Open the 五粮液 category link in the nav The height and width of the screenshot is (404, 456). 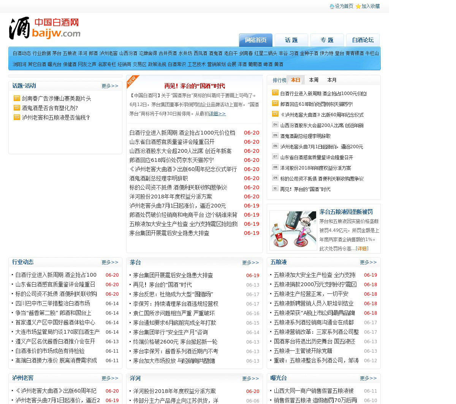click(x=70, y=54)
